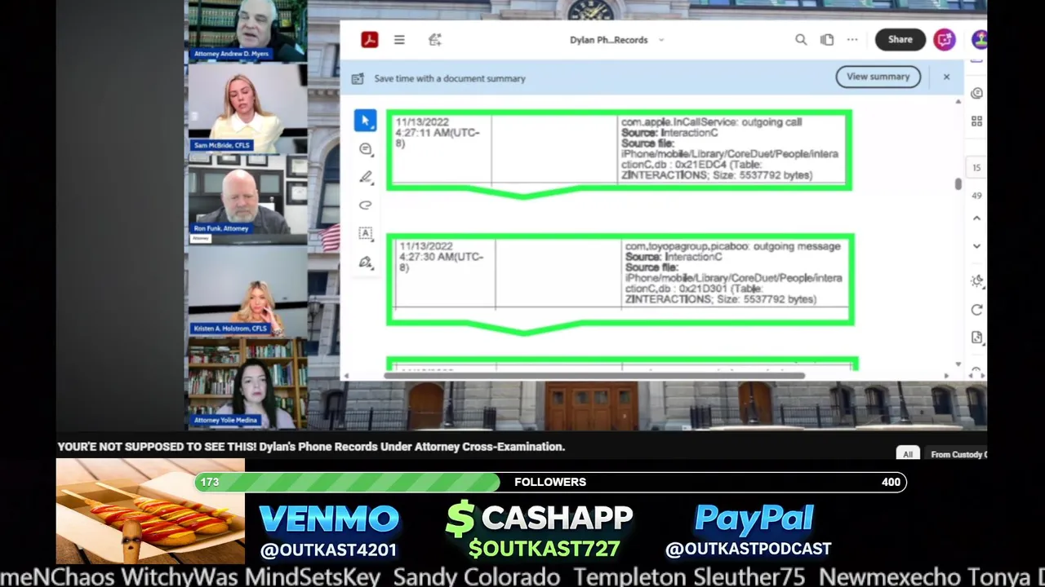The width and height of the screenshot is (1045, 587).
Task: Click the From Custody chip
Action: pyautogui.click(x=958, y=454)
